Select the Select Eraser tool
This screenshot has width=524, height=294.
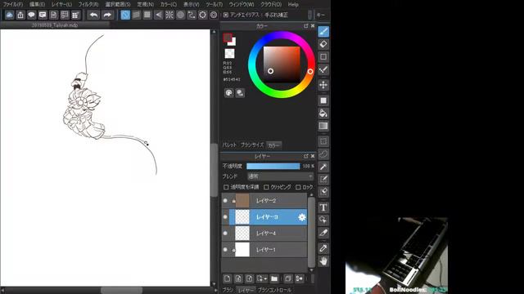tap(323, 192)
